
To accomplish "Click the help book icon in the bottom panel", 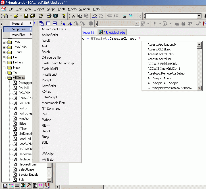I will pyautogui.click(x=23, y=186).
